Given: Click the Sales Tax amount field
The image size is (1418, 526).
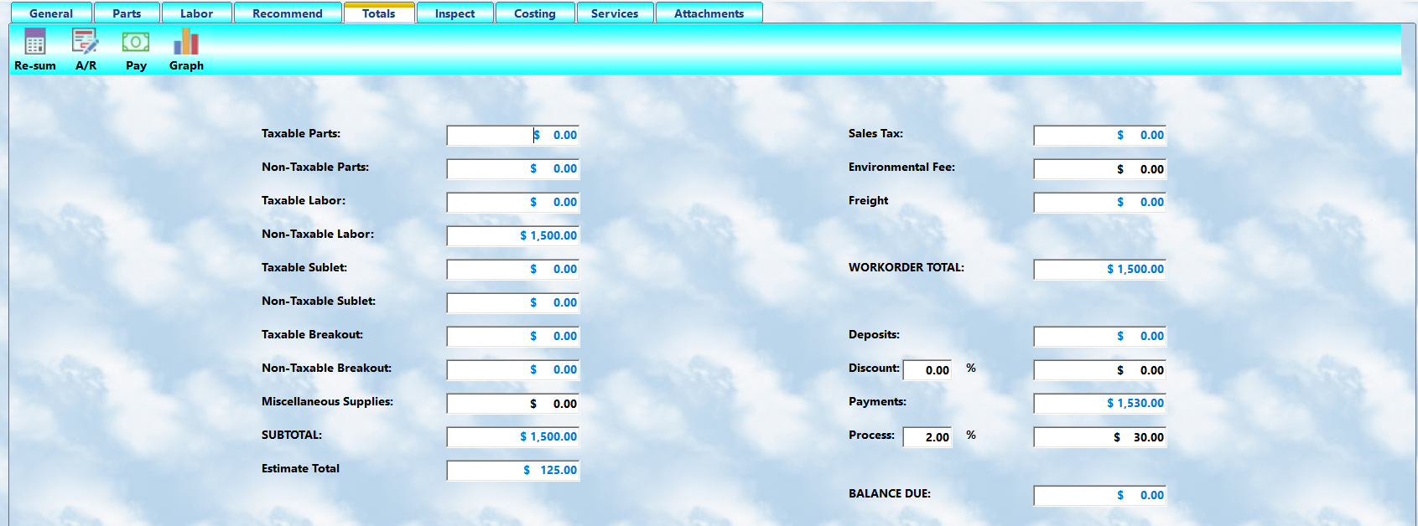Looking at the screenshot, I should pyautogui.click(x=1100, y=135).
